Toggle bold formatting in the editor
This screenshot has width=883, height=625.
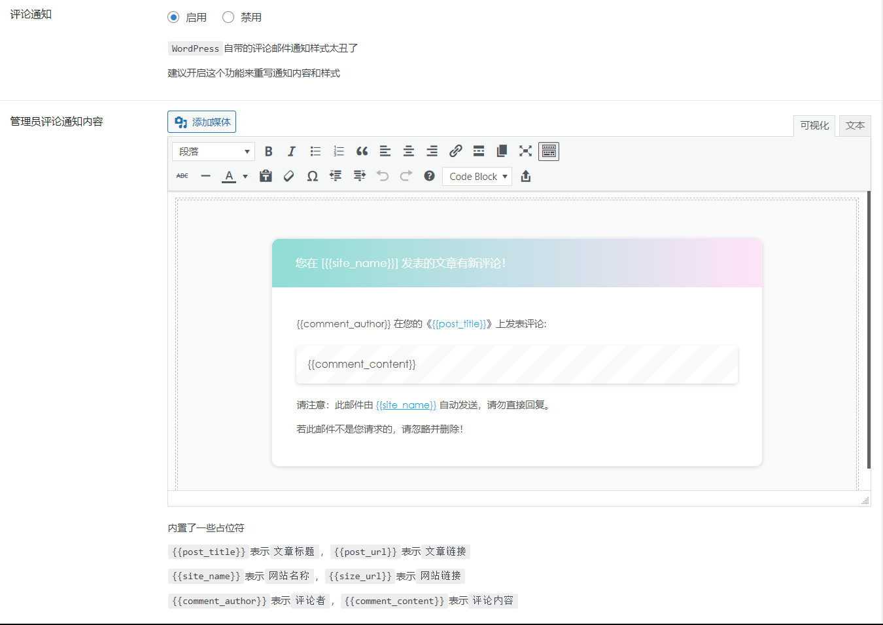point(268,151)
